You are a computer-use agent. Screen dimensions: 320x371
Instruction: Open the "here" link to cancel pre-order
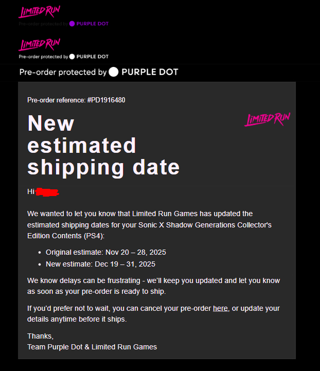[x=220, y=308]
